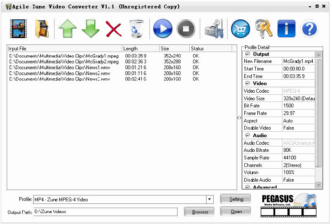Click the Profile Detail scrollbar down arrow
The height and width of the screenshot is (224, 332).
point(319,185)
